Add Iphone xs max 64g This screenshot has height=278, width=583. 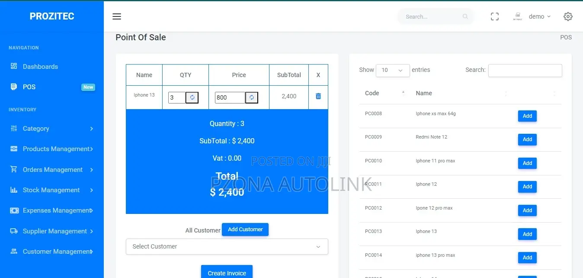tap(527, 116)
